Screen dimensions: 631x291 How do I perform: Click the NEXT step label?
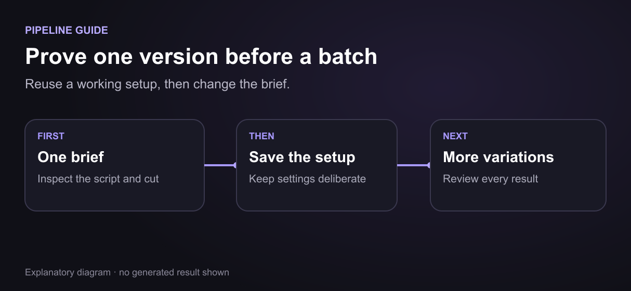pos(455,136)
